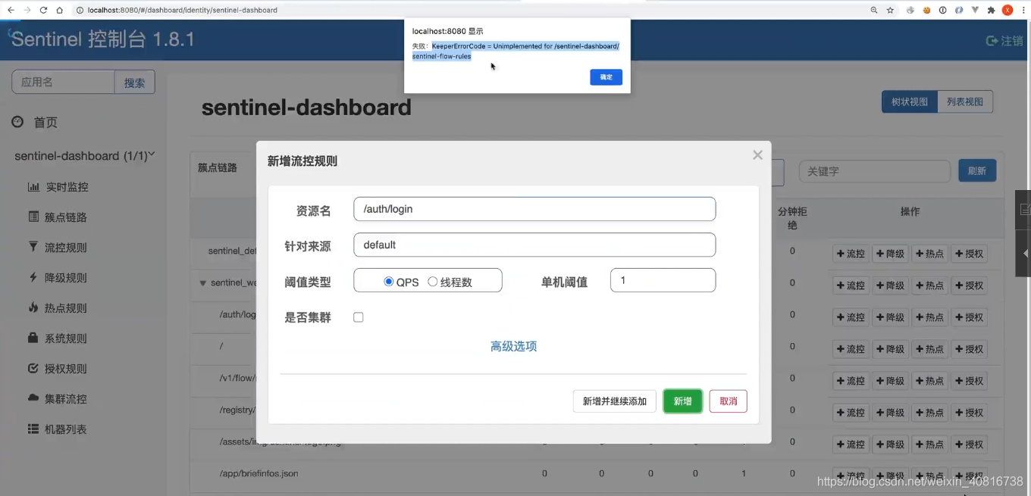The width and height of the screenshot is (1031, 496).
Task: Expand 高级选项 advanced options
Action: tap(513, 346)
